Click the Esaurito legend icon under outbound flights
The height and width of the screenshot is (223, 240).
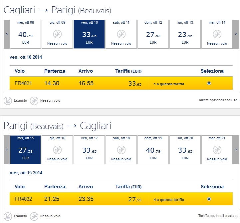(8, 100)
